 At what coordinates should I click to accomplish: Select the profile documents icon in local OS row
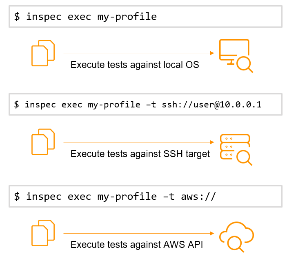tap(43, 53)
